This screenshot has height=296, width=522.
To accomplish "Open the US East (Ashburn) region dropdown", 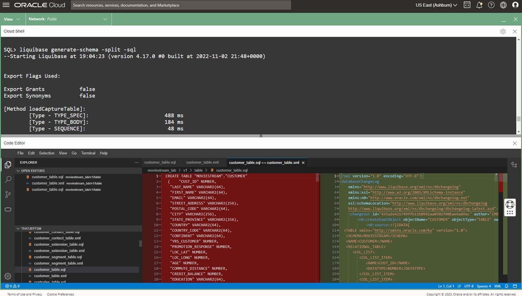I will click(x=436, y=5).
